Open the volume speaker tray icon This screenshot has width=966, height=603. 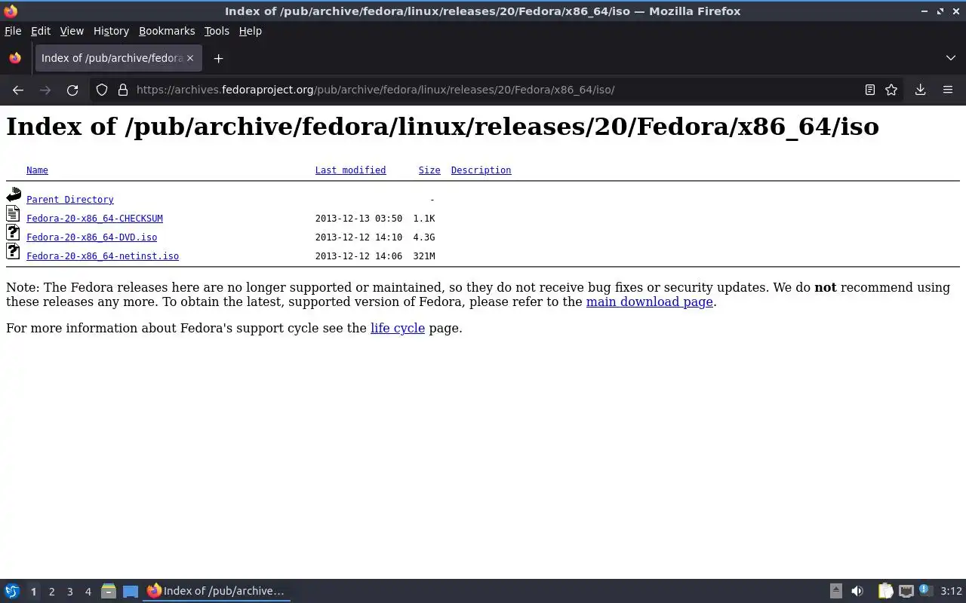point(857,591)
